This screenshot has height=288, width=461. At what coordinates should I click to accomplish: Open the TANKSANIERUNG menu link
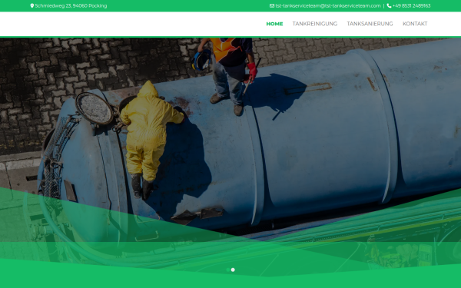[370, 24]
